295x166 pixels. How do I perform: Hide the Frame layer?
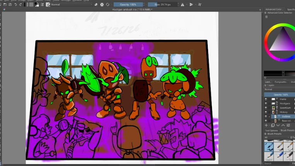pos(266,99)
